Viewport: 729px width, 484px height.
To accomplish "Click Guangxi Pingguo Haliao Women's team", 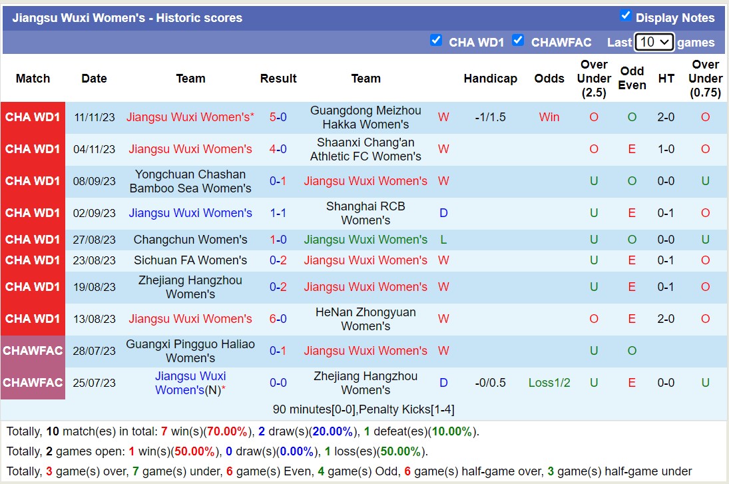I will [x=190, y=351].
